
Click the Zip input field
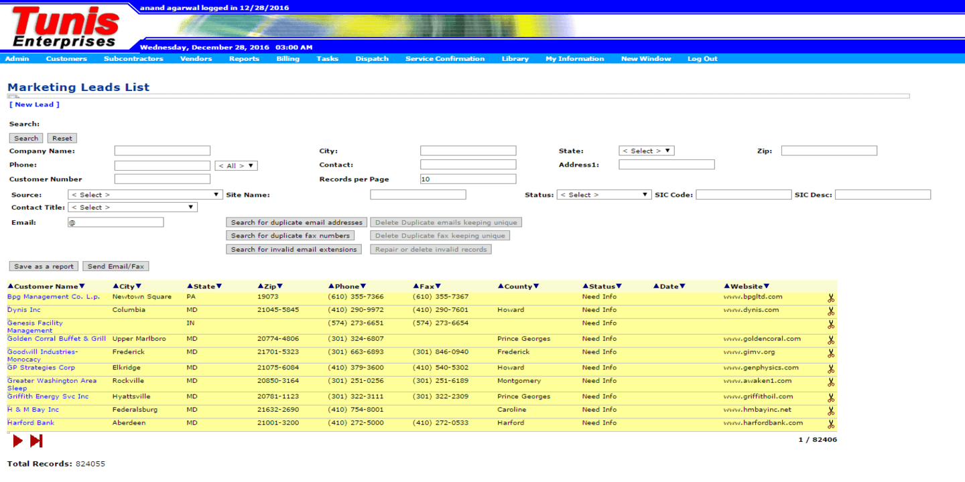[x=829, y=151]
